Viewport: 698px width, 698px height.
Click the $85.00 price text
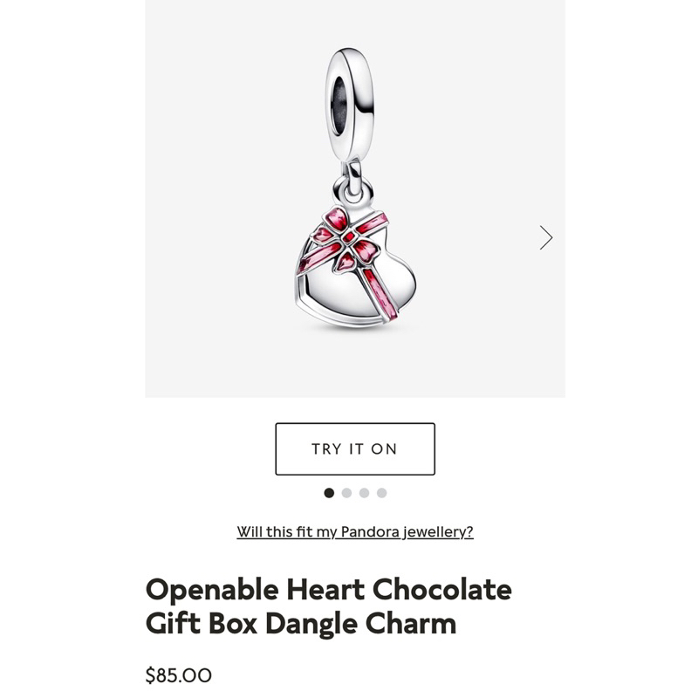(179, 675)
